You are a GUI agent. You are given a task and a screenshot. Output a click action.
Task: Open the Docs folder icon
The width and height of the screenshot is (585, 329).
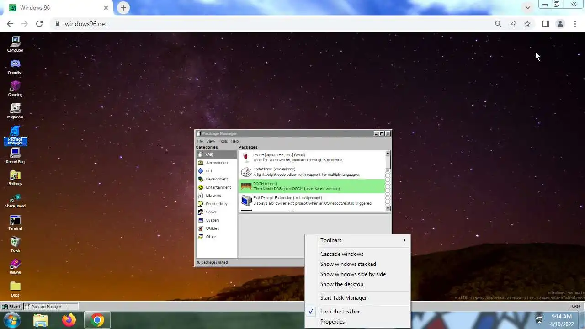[15, 289]
